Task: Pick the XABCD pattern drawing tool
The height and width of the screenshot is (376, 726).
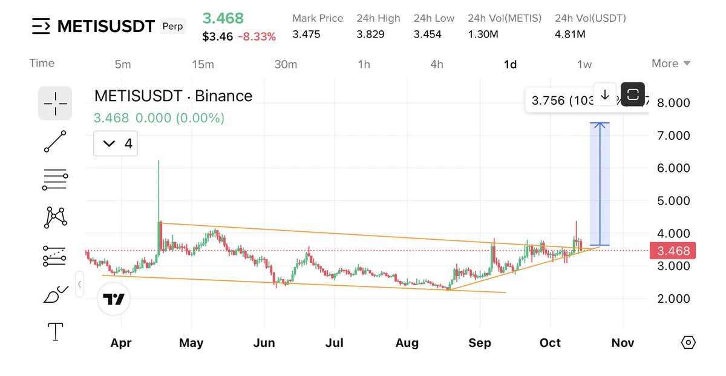Action: click(55, 217)
